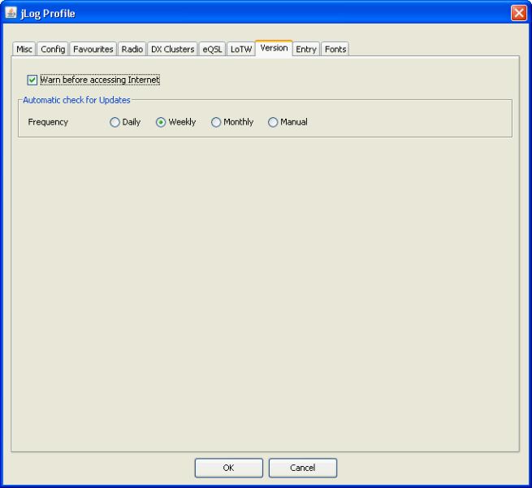Select the Radio tab
The height and width of the screenshot is (488, 532).
(132, 50)
